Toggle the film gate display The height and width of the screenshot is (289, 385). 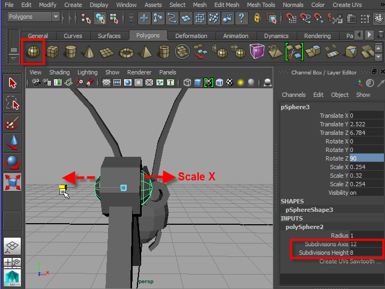(x=117, y=82)
